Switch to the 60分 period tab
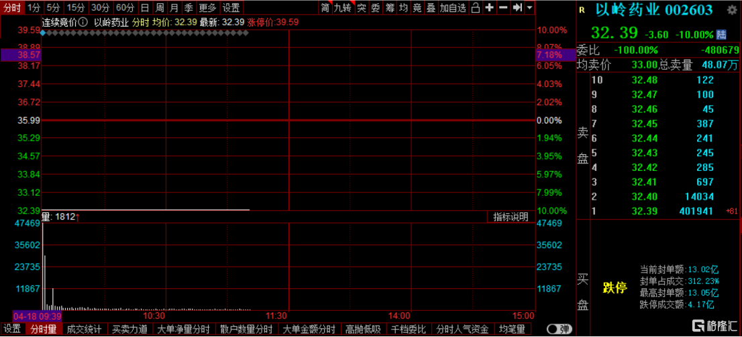Viewport: 742px width, 337px height. [125, 7]
